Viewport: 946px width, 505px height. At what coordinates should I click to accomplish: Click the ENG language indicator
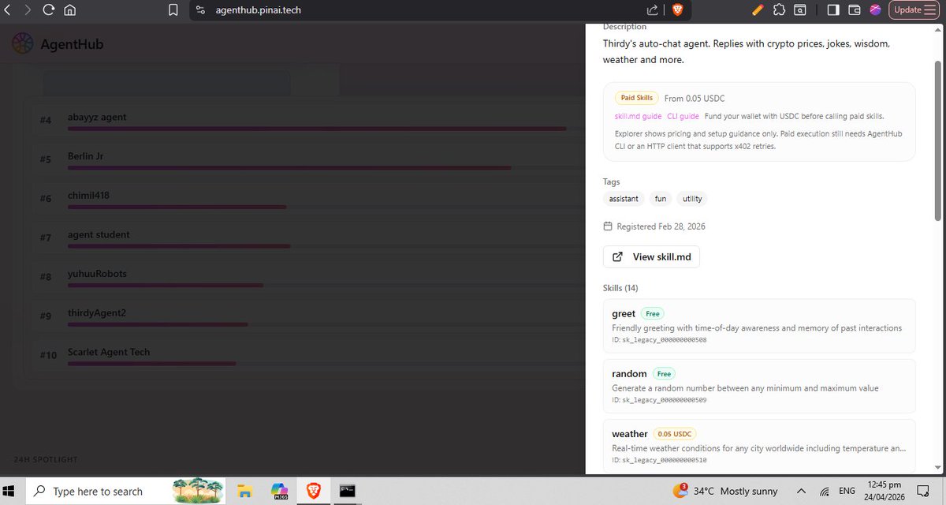tap(847, 491)
